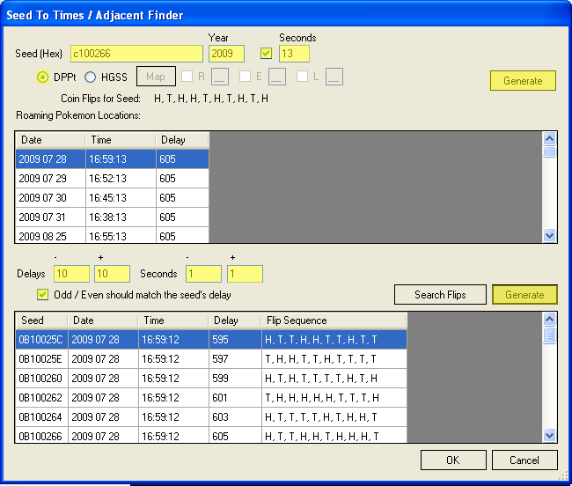Viewport: 572px width, 486px height.
Task: Click the Delays minus input field
Action: (x=71, y=274)
